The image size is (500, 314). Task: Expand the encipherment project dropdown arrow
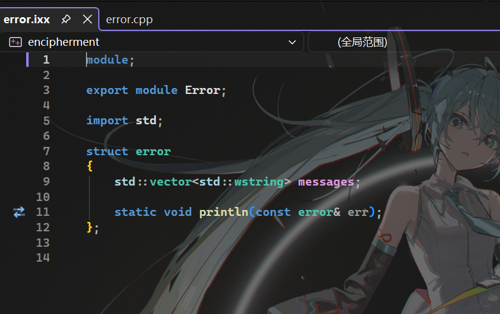point(292,42)
